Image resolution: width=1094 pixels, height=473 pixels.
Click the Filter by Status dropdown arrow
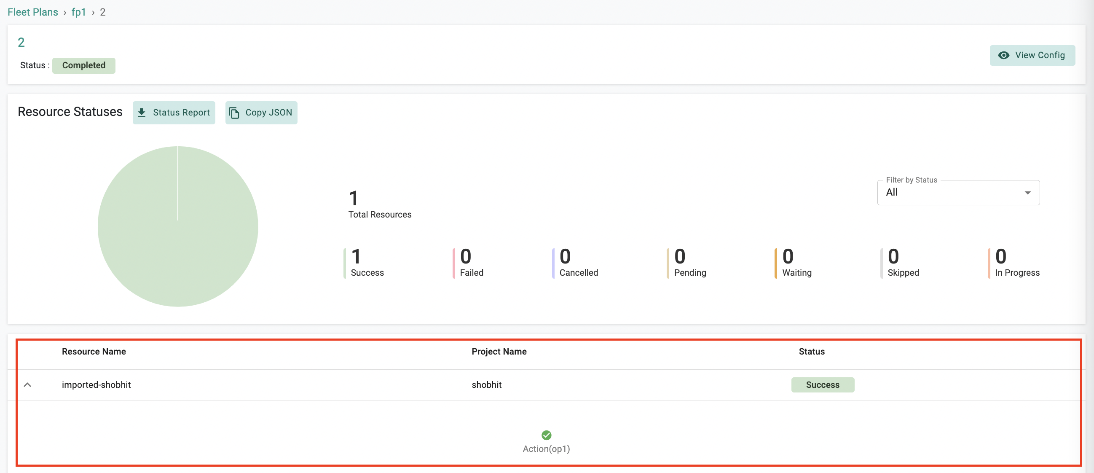point(1027,193)
